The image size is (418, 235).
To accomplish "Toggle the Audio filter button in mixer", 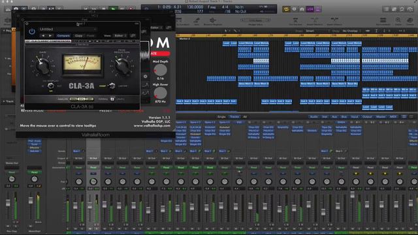I will [x=314, y=117].
